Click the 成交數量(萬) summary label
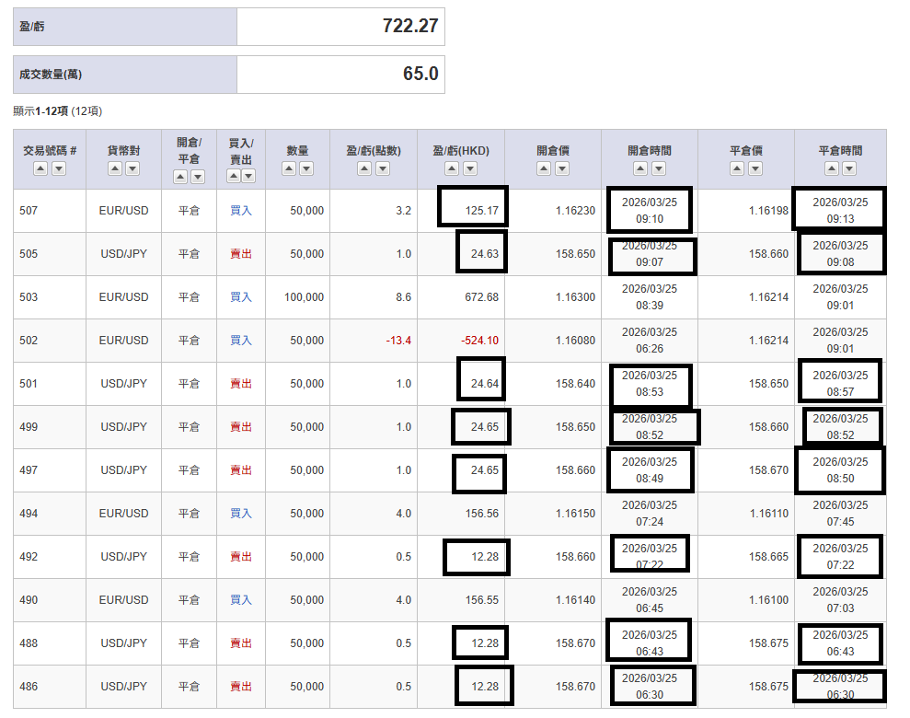The image size is (910, 718). click(x=51, y=75)
